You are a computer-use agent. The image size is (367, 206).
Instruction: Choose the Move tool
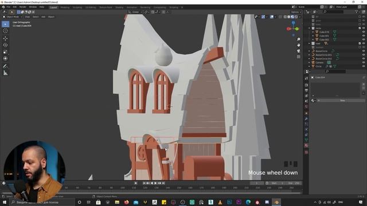(x=5, y=38)
